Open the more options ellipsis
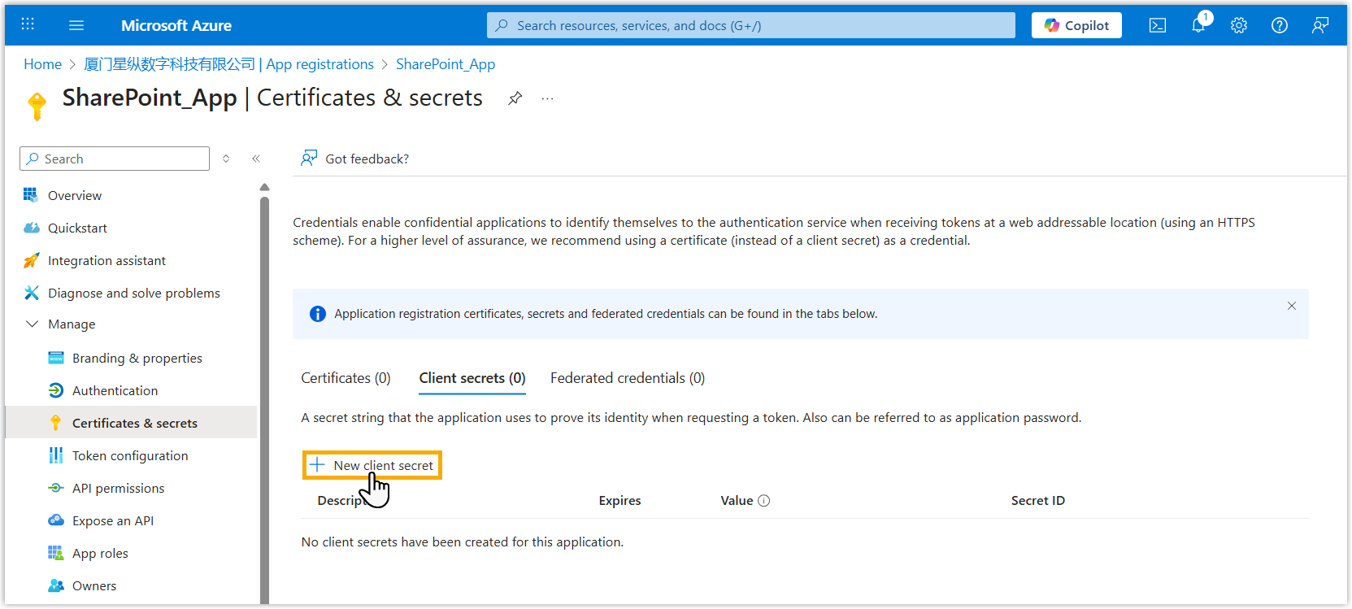The image size is (1352, 609). 547,98
